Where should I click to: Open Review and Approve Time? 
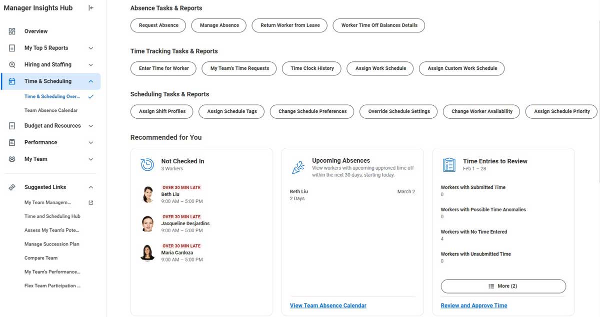point(473,305)
